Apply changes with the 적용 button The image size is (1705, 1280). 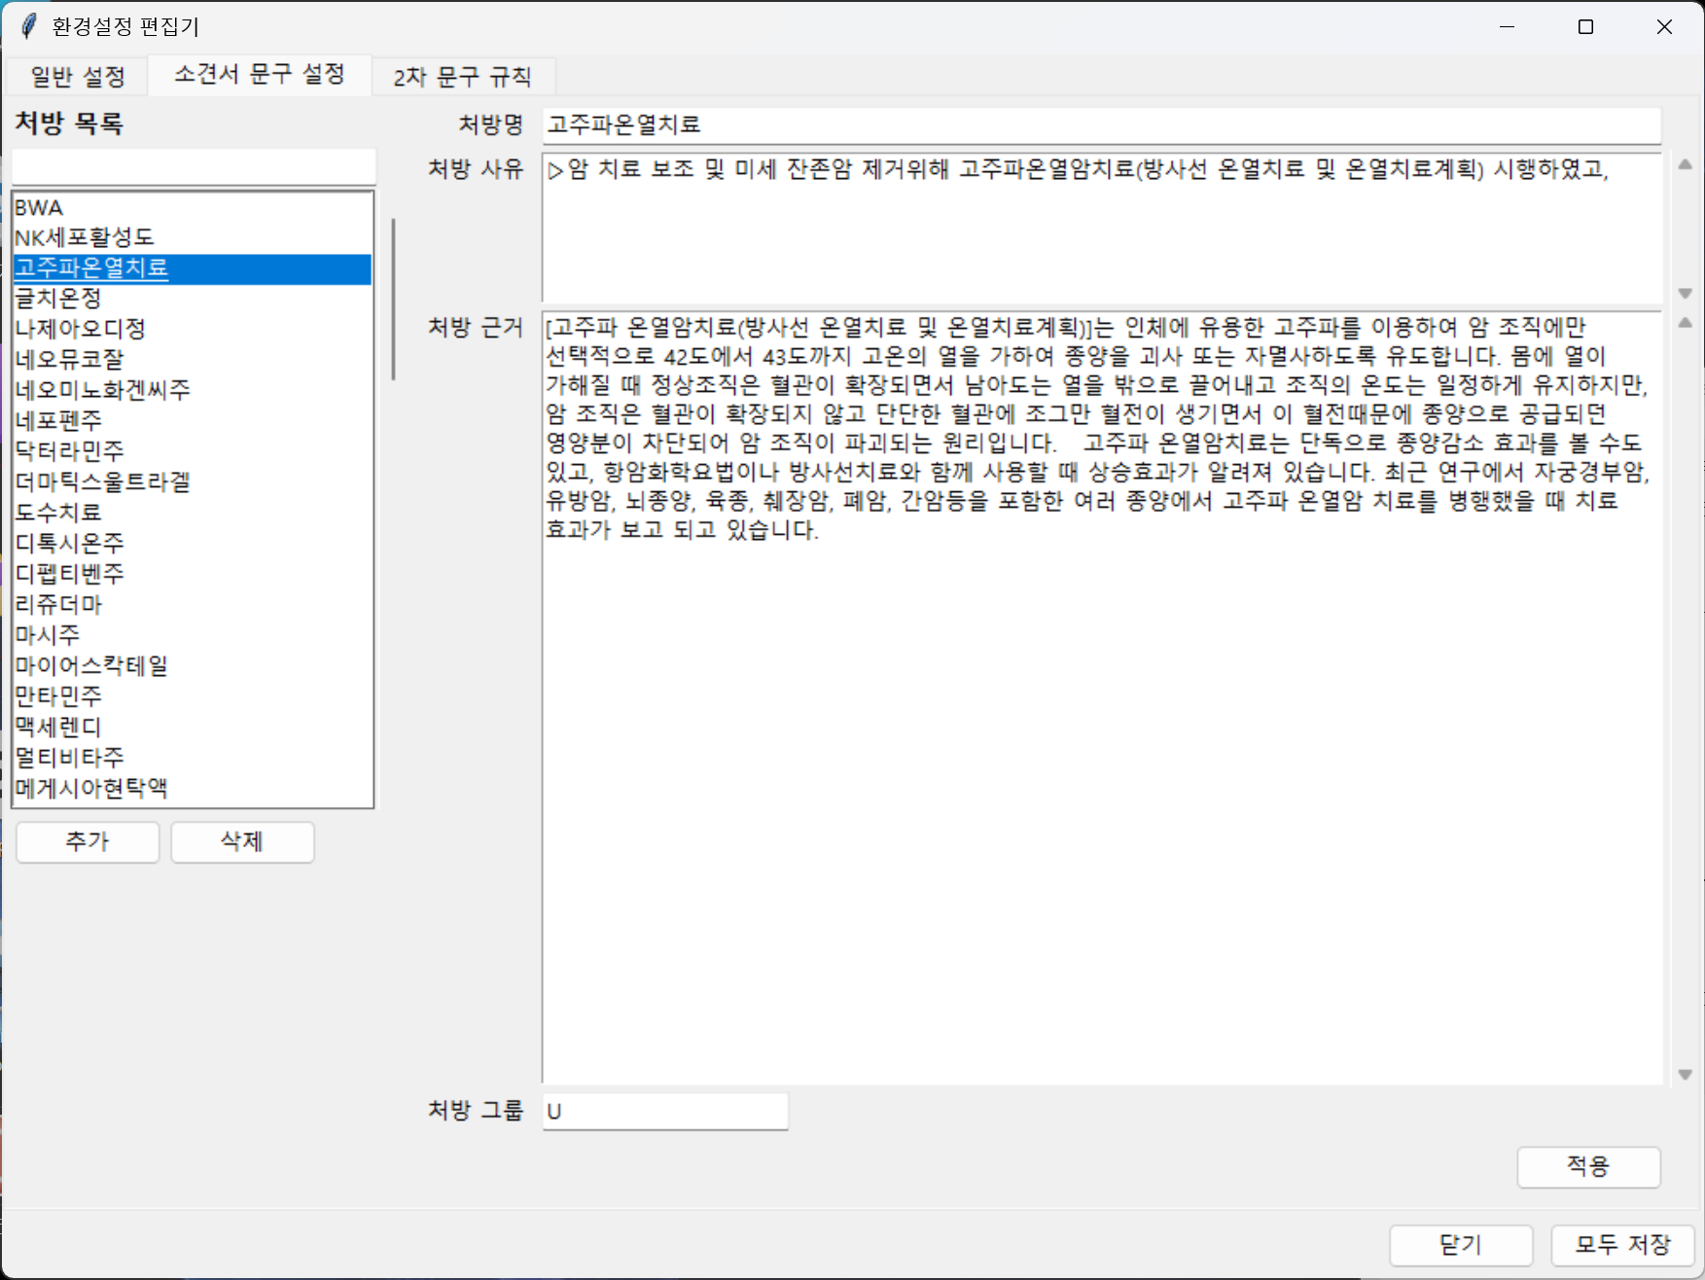tap(1587, 1166)
